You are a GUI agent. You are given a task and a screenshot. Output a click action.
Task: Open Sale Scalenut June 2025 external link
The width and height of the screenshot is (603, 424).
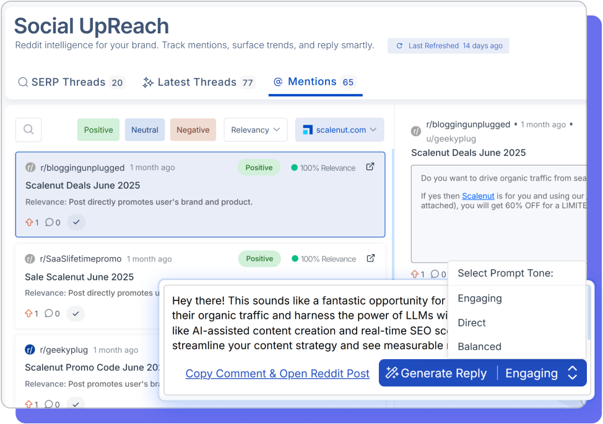(x=371, y=258)
